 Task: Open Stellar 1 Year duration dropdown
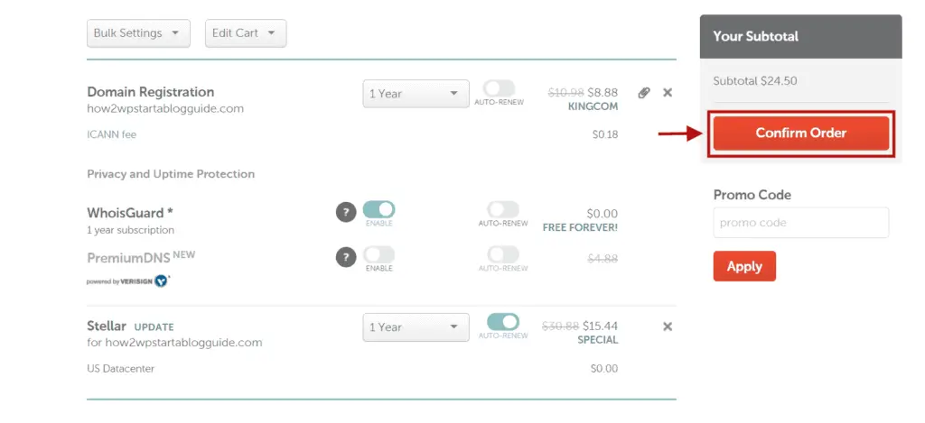coord(416,327)
